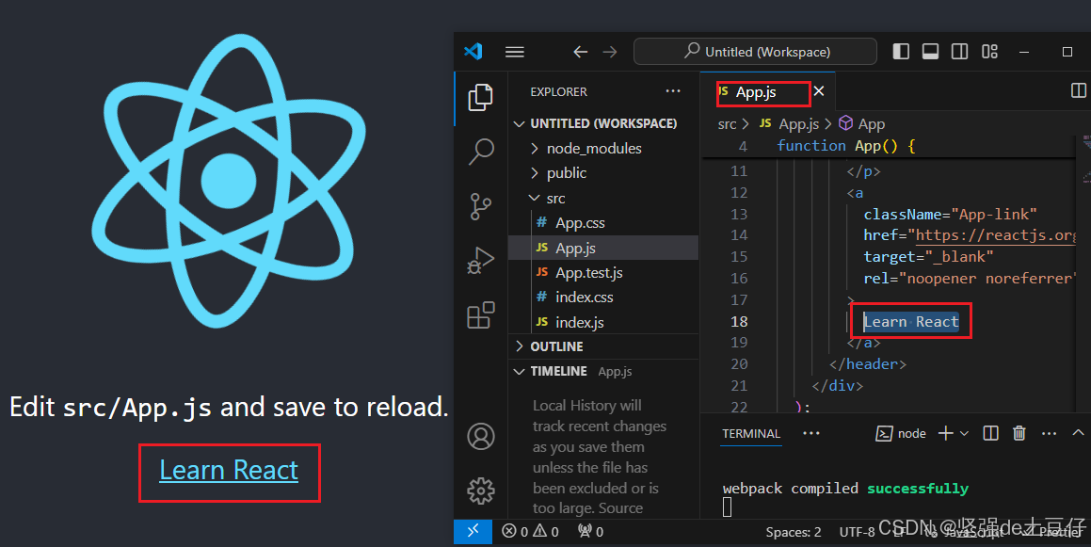This screenshot has height=547, width=1091.
Task: Collapse the TIMELINE section
Action: pos(604,372)
